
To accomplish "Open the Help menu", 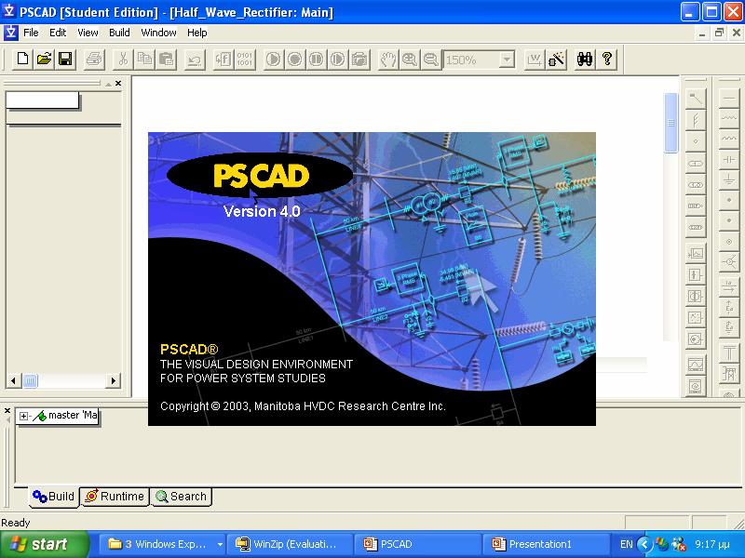I will (x=196, y=33).
